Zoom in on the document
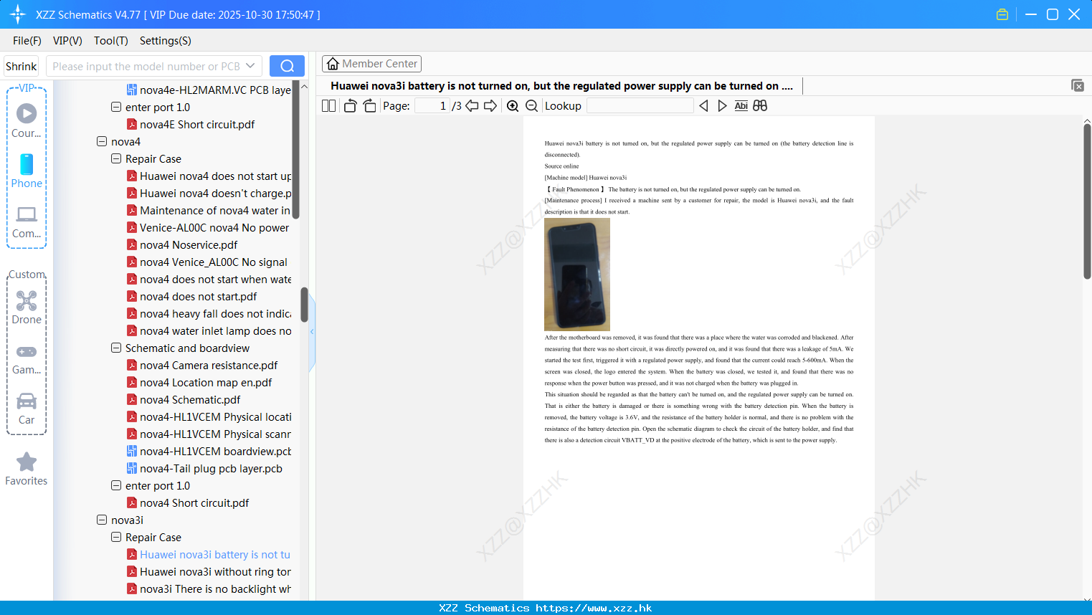 click(513, 105)
